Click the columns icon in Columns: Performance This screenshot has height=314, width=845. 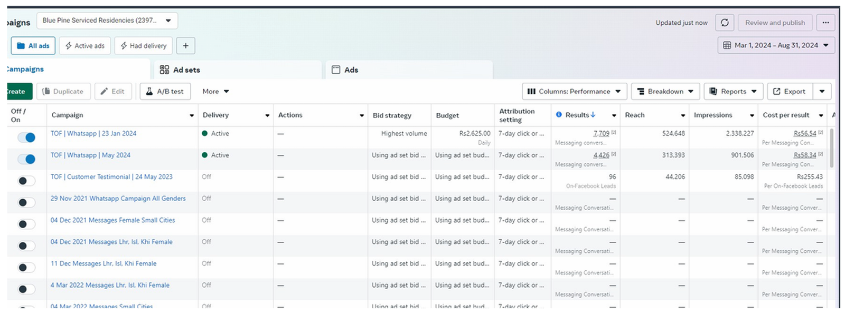(x=531, y=91)
